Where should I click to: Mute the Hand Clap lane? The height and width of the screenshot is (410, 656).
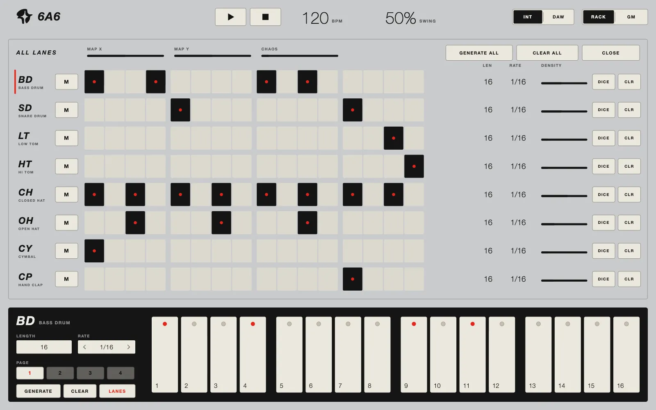tap(66, 279)
